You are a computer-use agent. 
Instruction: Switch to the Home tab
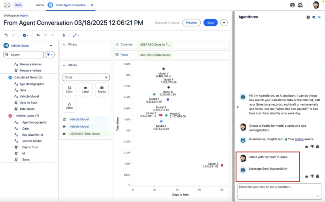pos(40,5)
